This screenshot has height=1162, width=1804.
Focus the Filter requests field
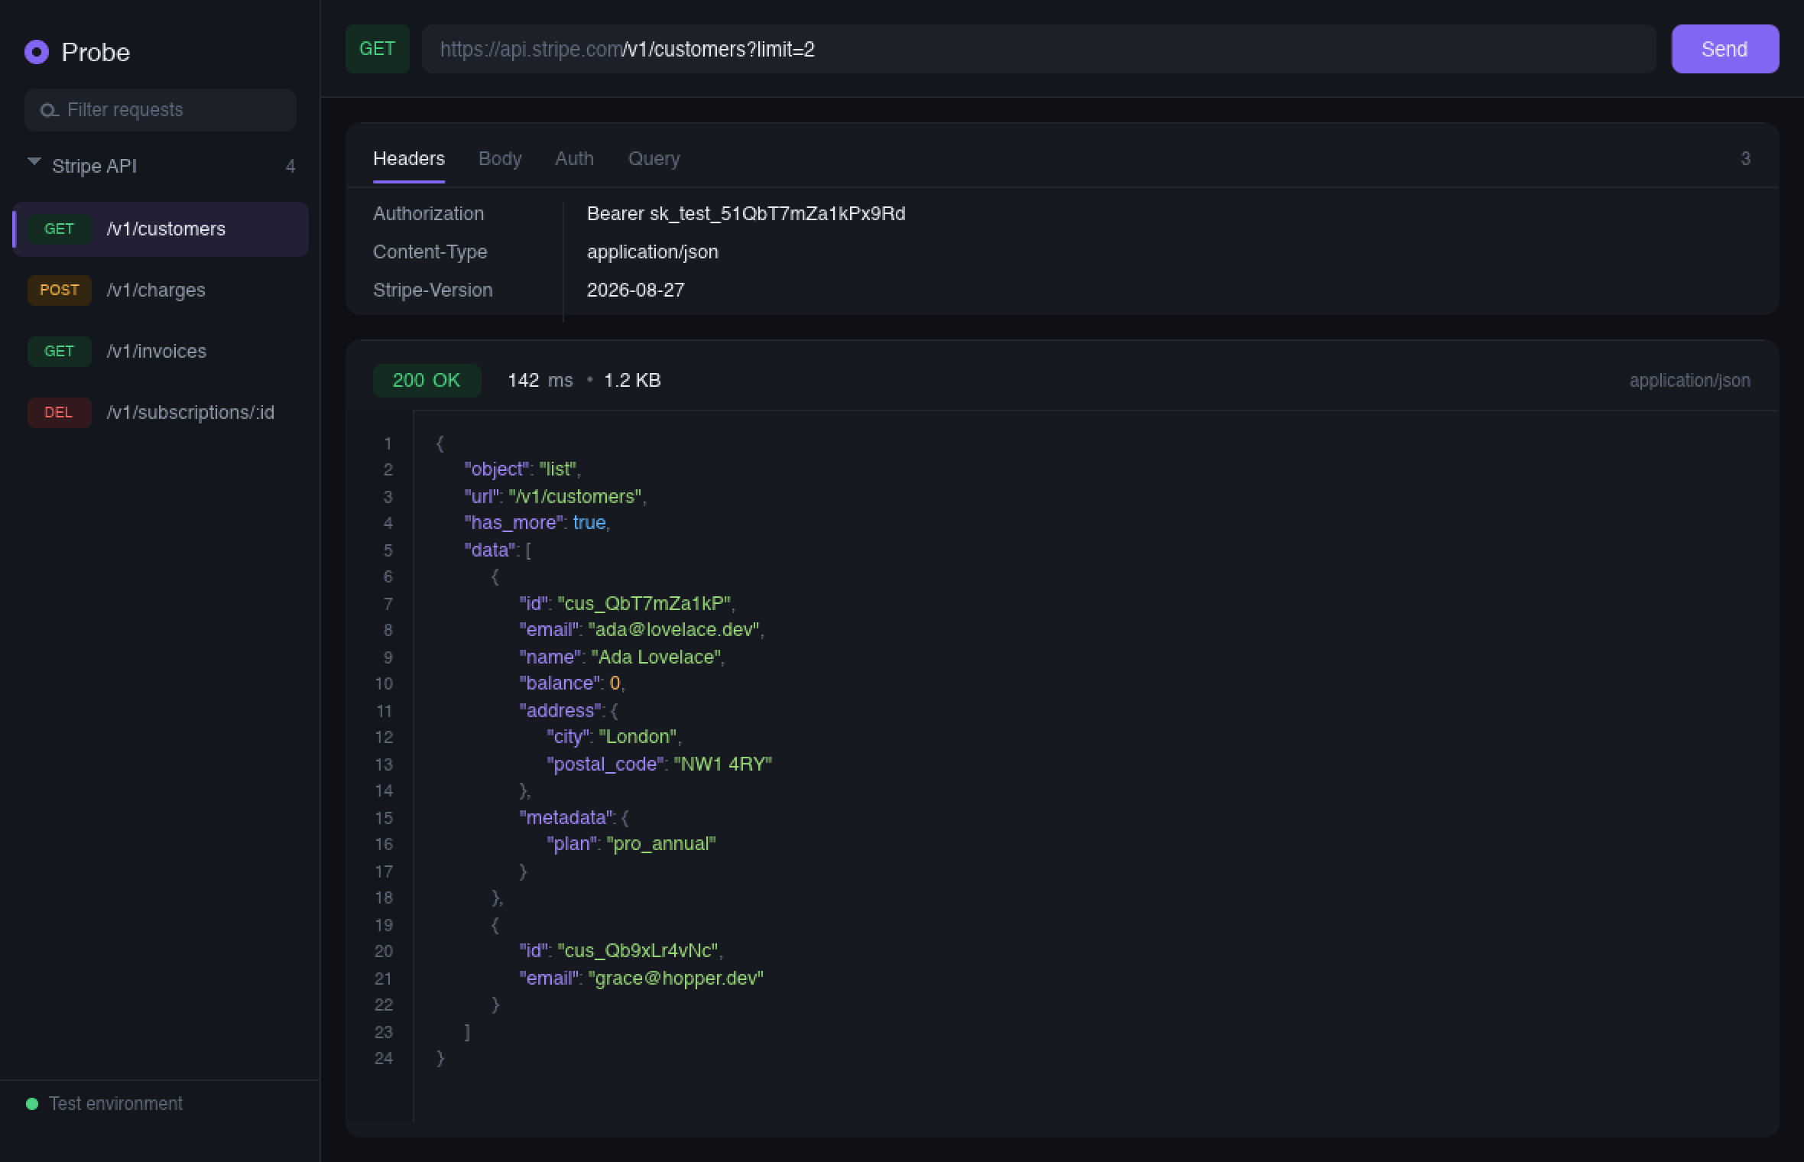(161, 110)
